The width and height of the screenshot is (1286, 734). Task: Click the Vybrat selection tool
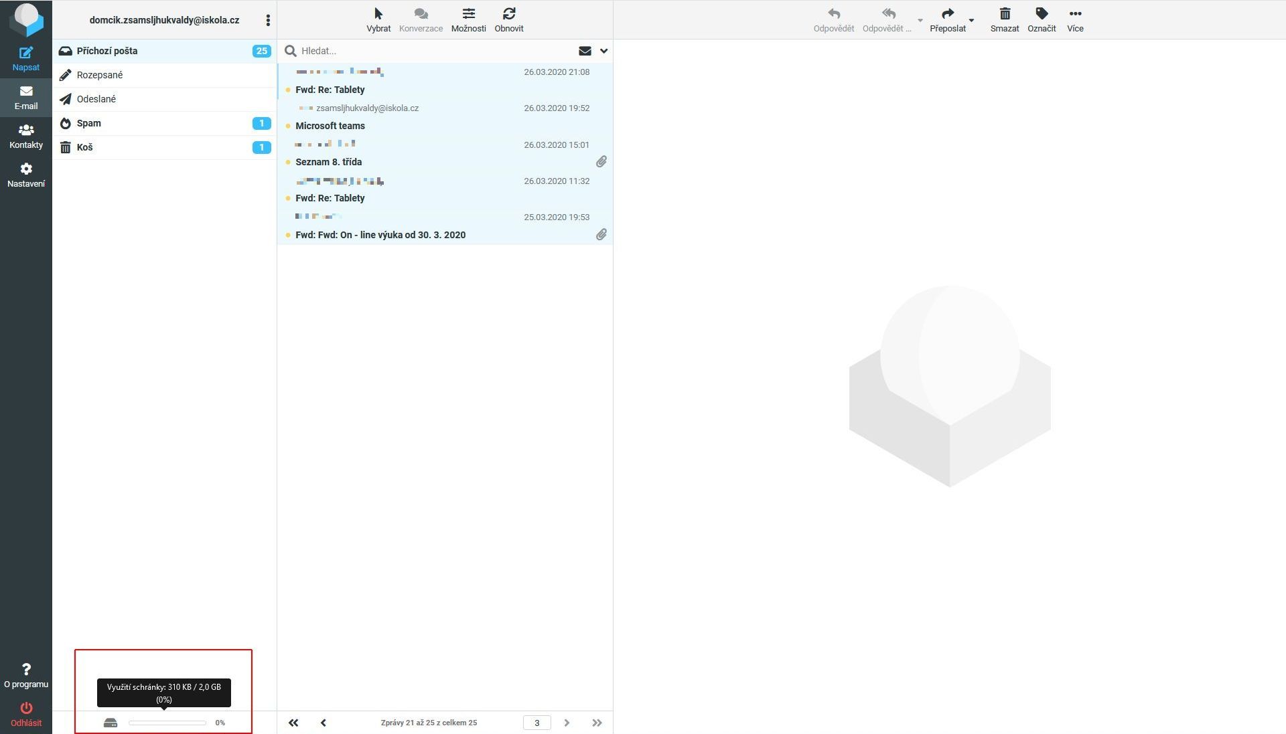point(378,20)
